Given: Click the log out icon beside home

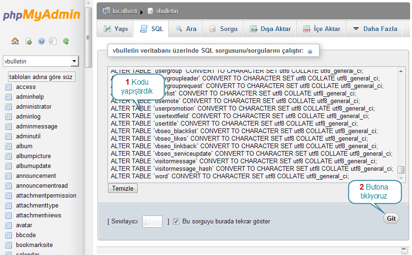Looking at the screenshot, I should pyautogui.click(x=28, y=41).
